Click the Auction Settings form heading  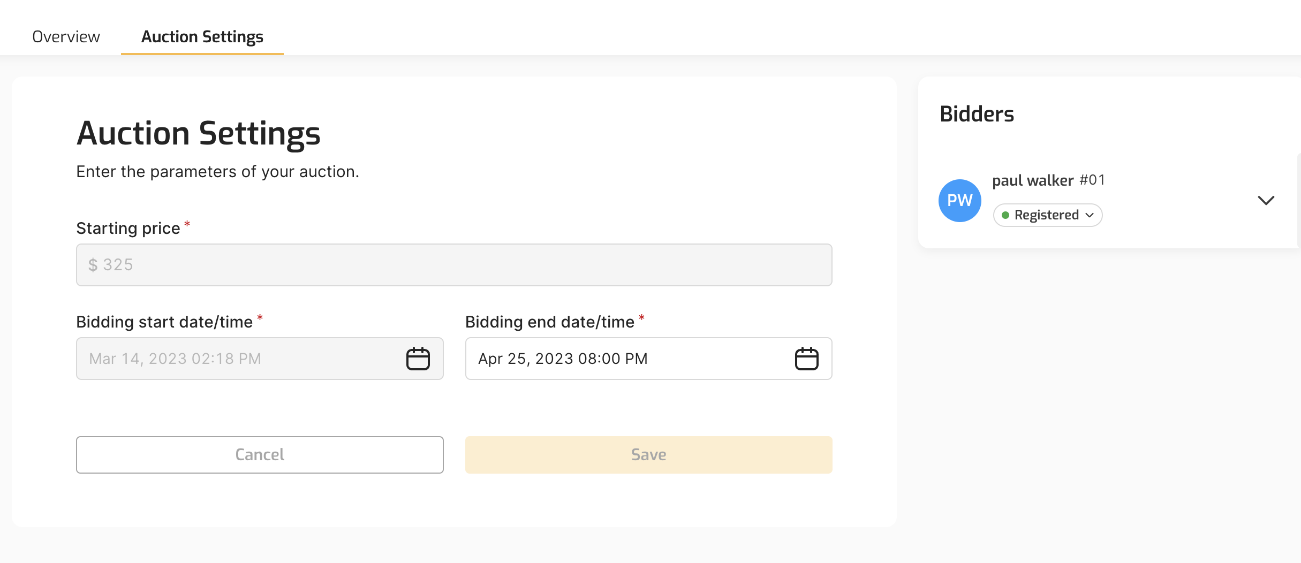tap(199, 133)
